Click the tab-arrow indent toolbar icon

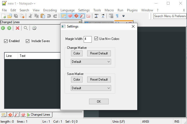(x=103, y=16)
